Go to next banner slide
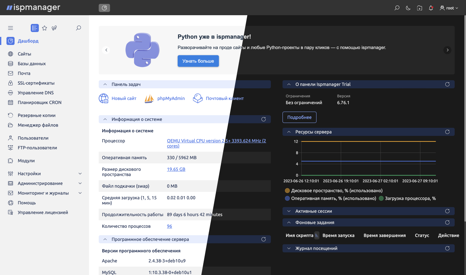This screenshot has width=466, height=275. pyautogui.click(x=447, y=50)
